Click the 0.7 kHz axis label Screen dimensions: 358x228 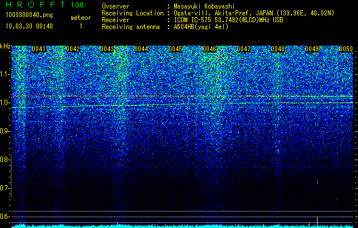[x=5, y=188]
